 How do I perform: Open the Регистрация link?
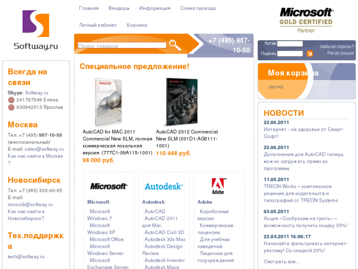point(340,53)
